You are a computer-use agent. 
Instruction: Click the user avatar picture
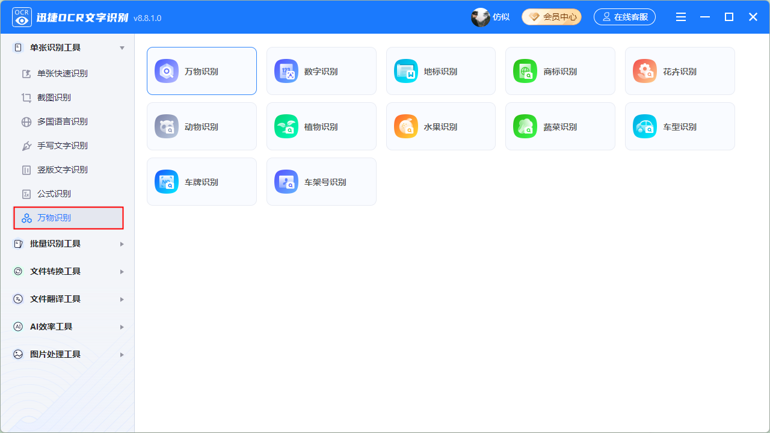[x=480, y=17]
